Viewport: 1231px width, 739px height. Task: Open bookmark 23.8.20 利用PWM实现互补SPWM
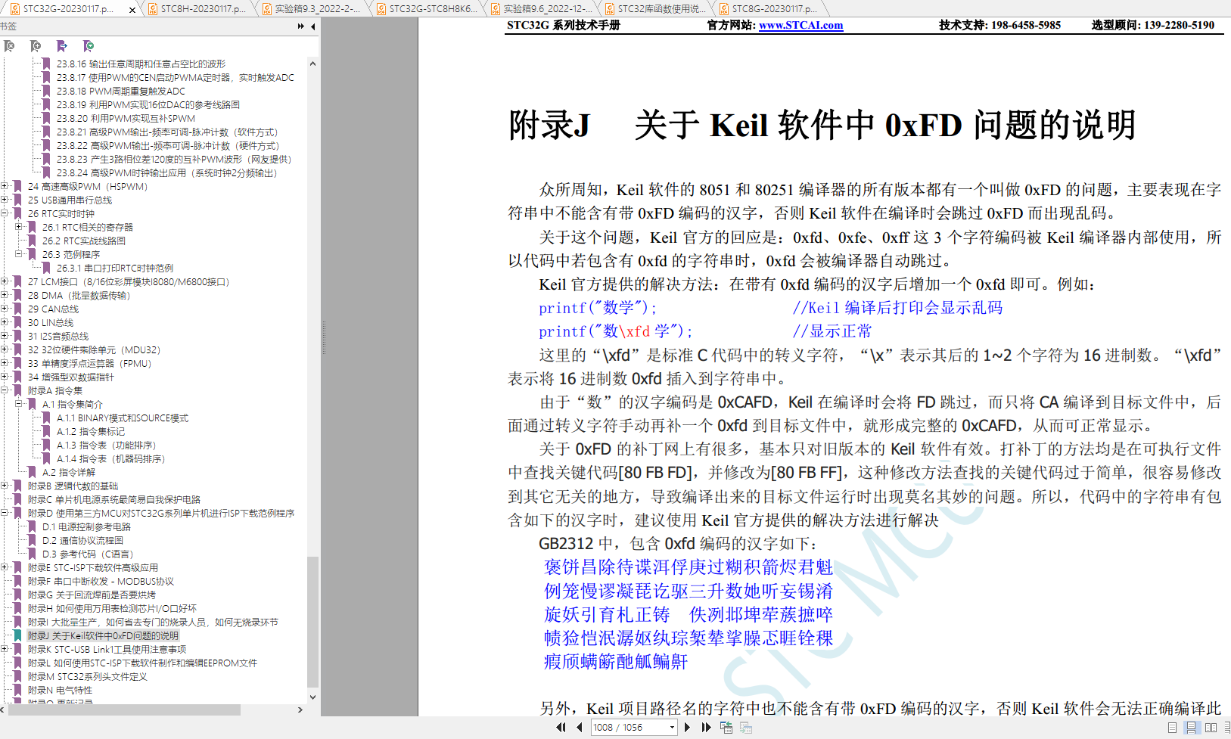(126, 119)
